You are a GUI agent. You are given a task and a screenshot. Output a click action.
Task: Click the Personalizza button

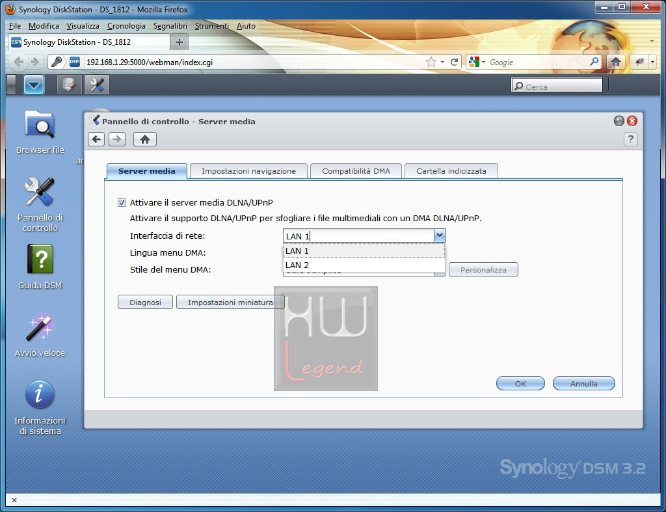(483, 269)
